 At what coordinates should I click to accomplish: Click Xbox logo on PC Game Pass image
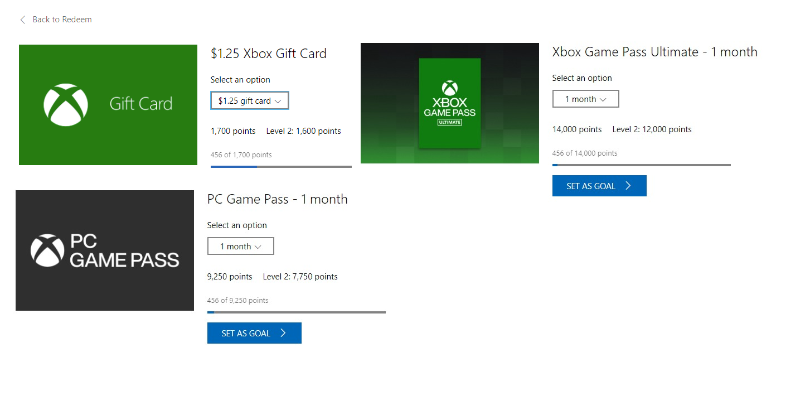47,250
